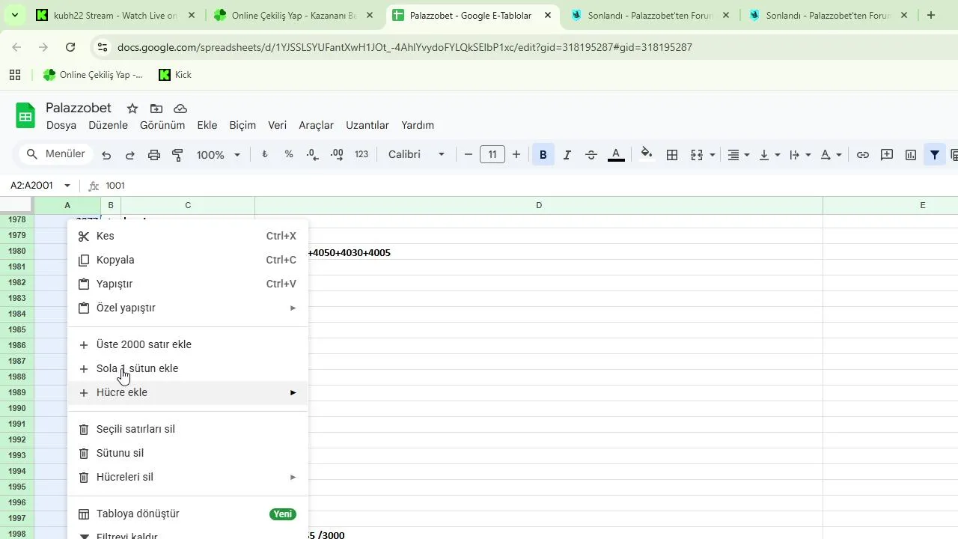The height and width of the screenshot is (539, 958).
Task: Open the borders tool
Action: point(672,155)
